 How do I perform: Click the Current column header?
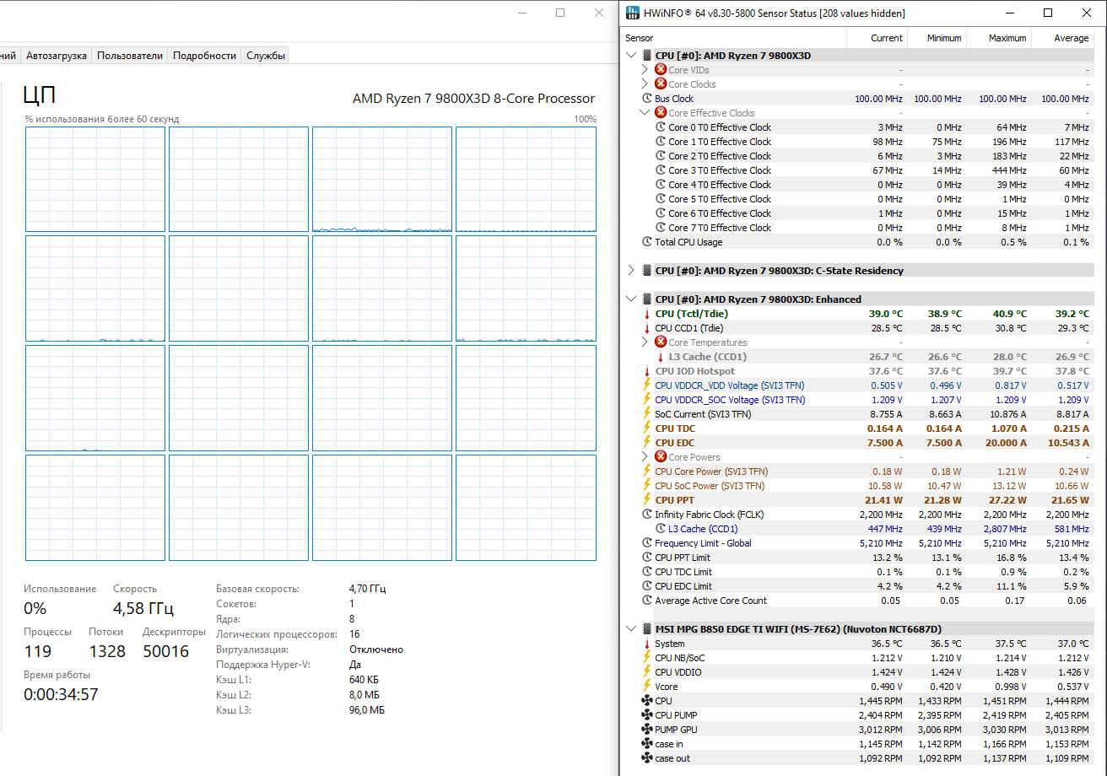point(877,38)
